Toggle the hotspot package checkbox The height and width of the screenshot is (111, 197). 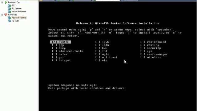point(54,60)
